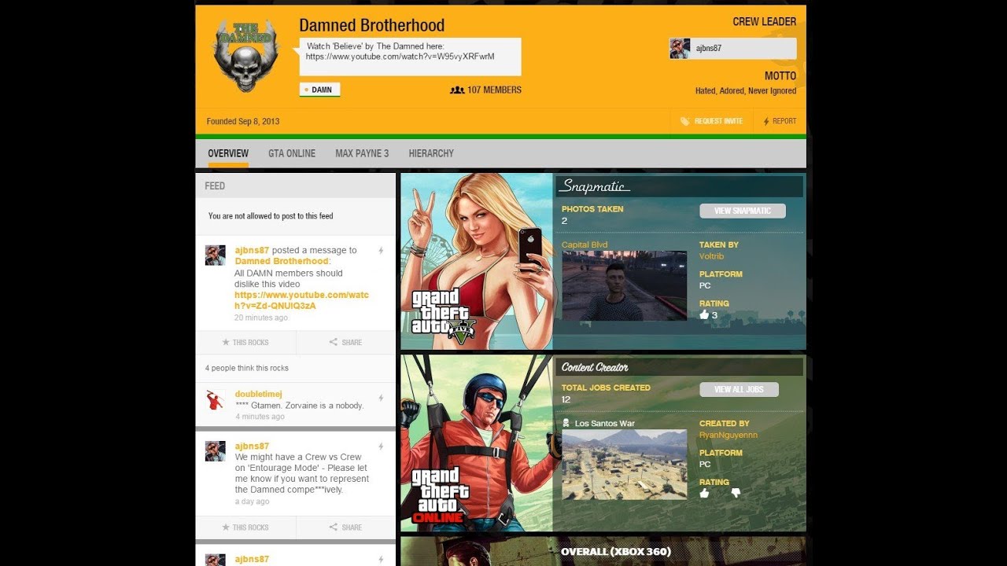Click the DAMN crew tag badge
Viewport: 1007px width, 566px height.
pyautogui.click(x=319, y=90)
